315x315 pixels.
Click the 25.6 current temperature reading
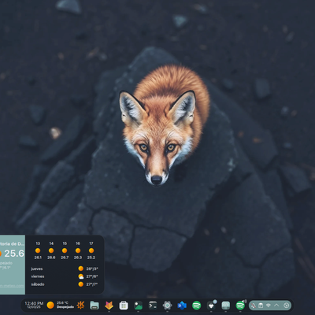14,254
